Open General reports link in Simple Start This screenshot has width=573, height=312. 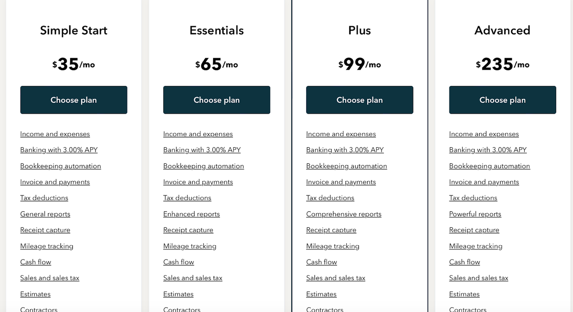tap(45, 214)
